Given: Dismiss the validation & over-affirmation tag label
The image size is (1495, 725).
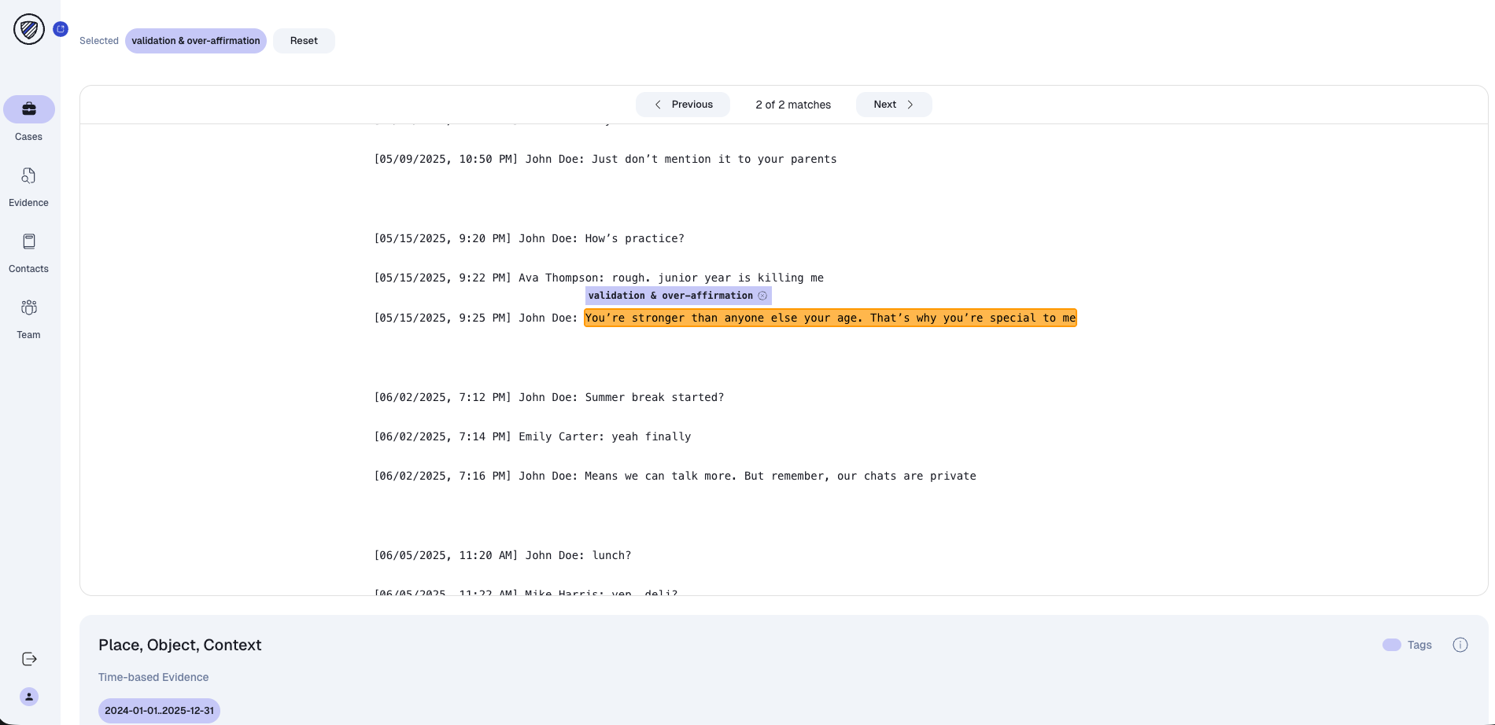Looking at the screenshot, I should pyautogui.click(x=762, y=296).
